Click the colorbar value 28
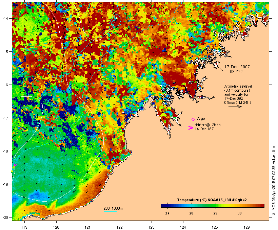This screenshot has width=278, height=230. click(191, 213)
